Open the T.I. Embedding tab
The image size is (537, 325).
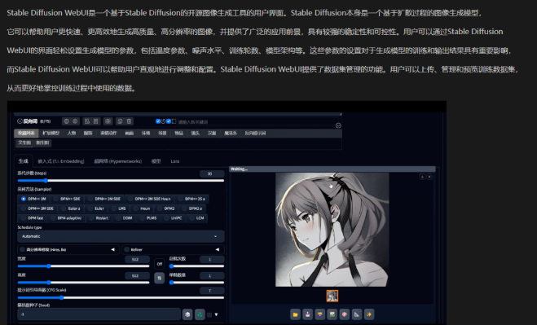point(61,161)
